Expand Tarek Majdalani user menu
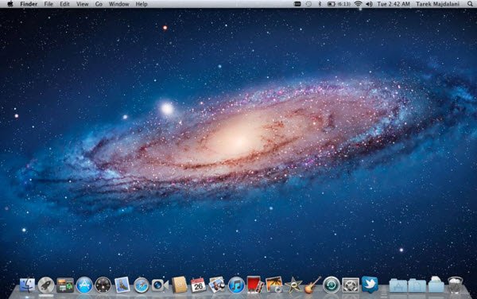The width and height of the screenshot is (477, 299). [x=438, y=4]
